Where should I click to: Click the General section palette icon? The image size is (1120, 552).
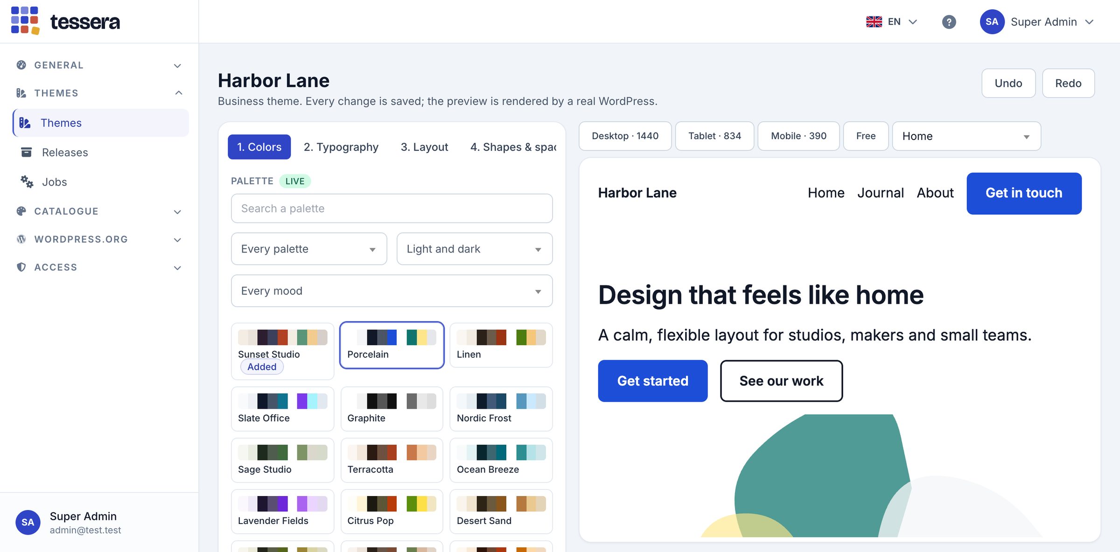click(x=21, y=65)
